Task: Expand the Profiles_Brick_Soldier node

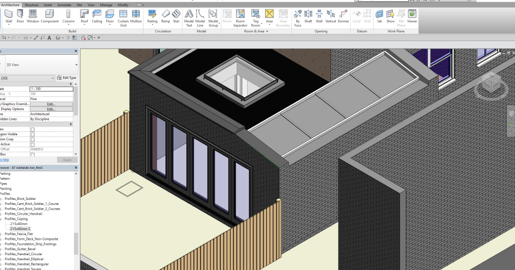Action: (x=1, y=199)
